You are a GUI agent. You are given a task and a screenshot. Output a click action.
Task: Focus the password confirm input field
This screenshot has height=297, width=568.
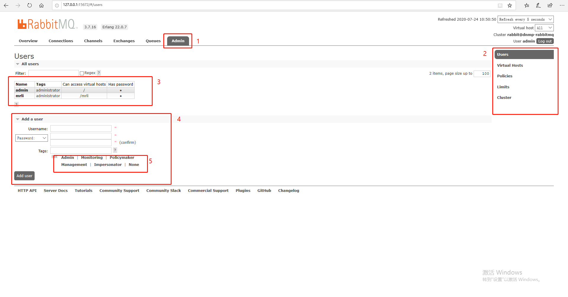pyautogui.click(x=81, y=143)
